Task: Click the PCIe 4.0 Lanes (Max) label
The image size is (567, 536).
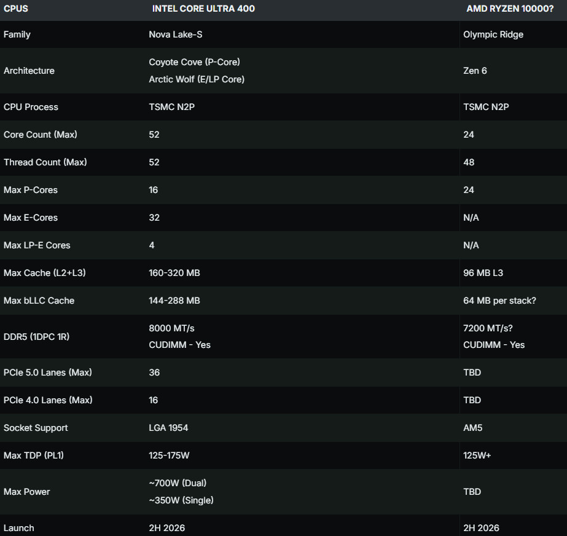Action: (x=48, y=400)
